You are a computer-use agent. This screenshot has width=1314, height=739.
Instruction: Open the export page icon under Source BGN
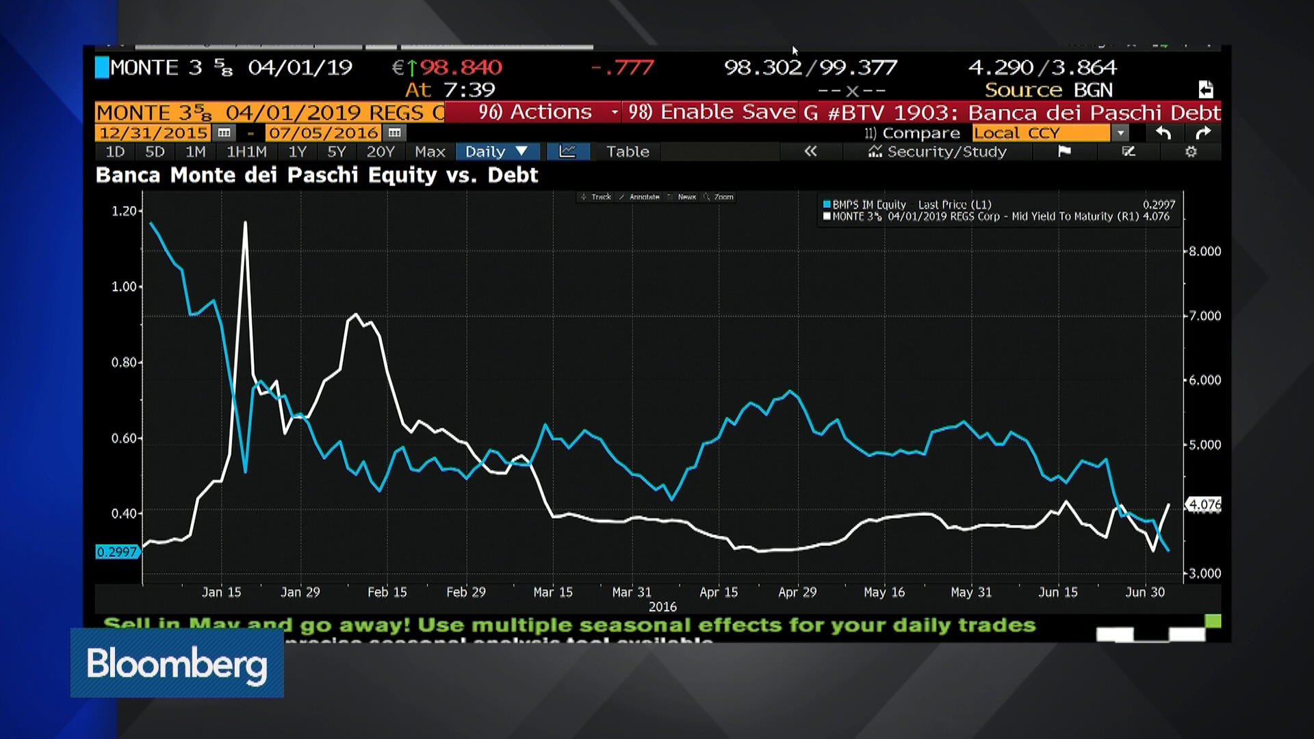click(x=1205, y=90)
